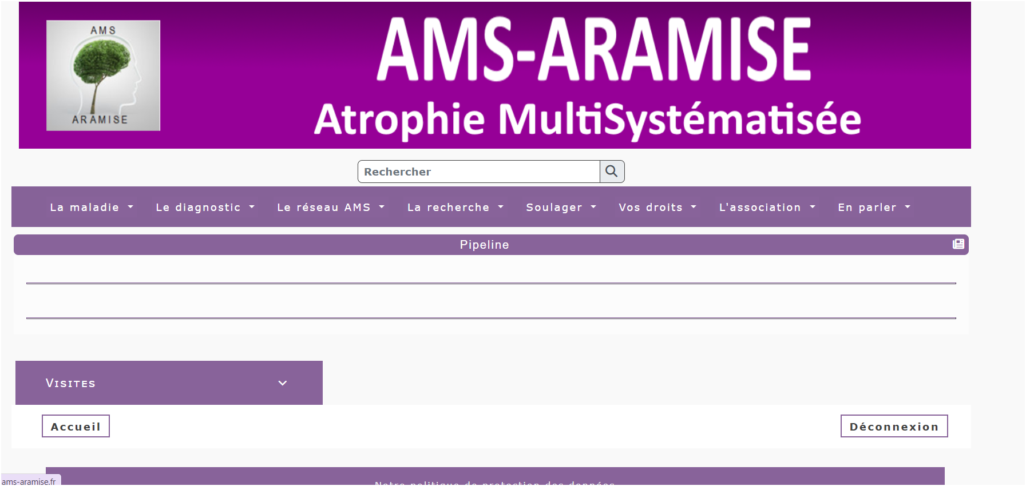
Task: Click the Atrophie MultiSystématisée banner subtitle
Action: (587, 119)
